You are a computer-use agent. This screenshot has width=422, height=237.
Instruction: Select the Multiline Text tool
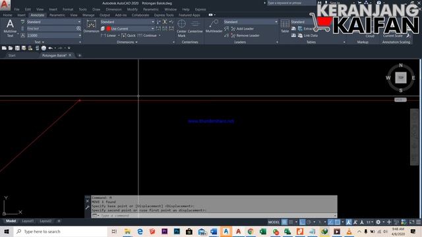[x=10, y=28]
